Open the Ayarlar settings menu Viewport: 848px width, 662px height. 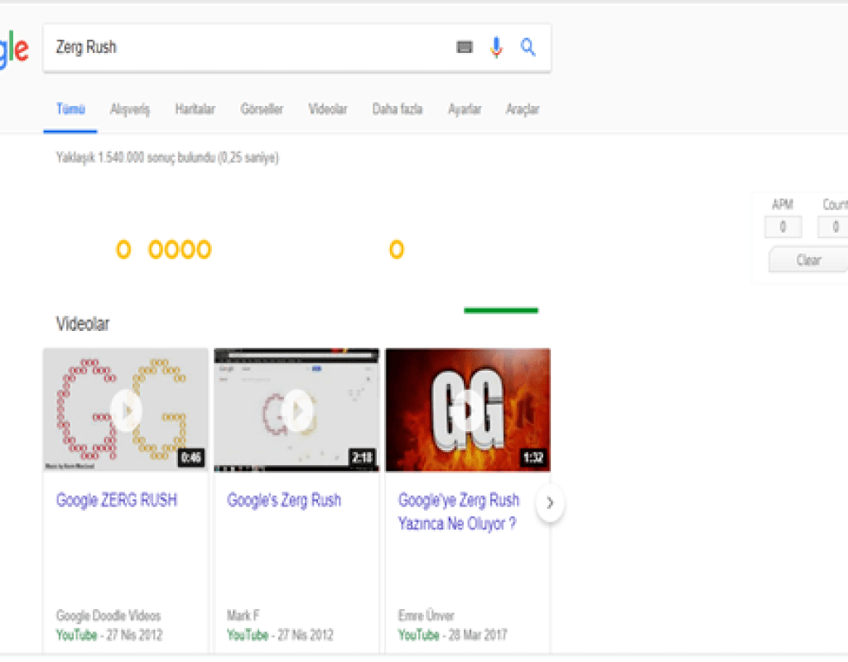(x=465, y=109)
